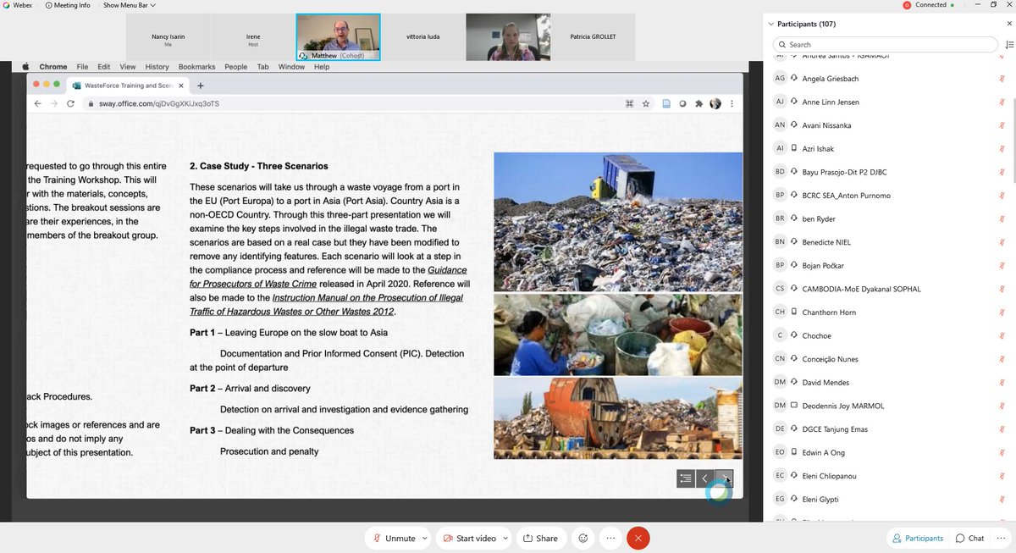Open History menu in Mac menu bar
1016x553 pixels.
coord(157,67)
